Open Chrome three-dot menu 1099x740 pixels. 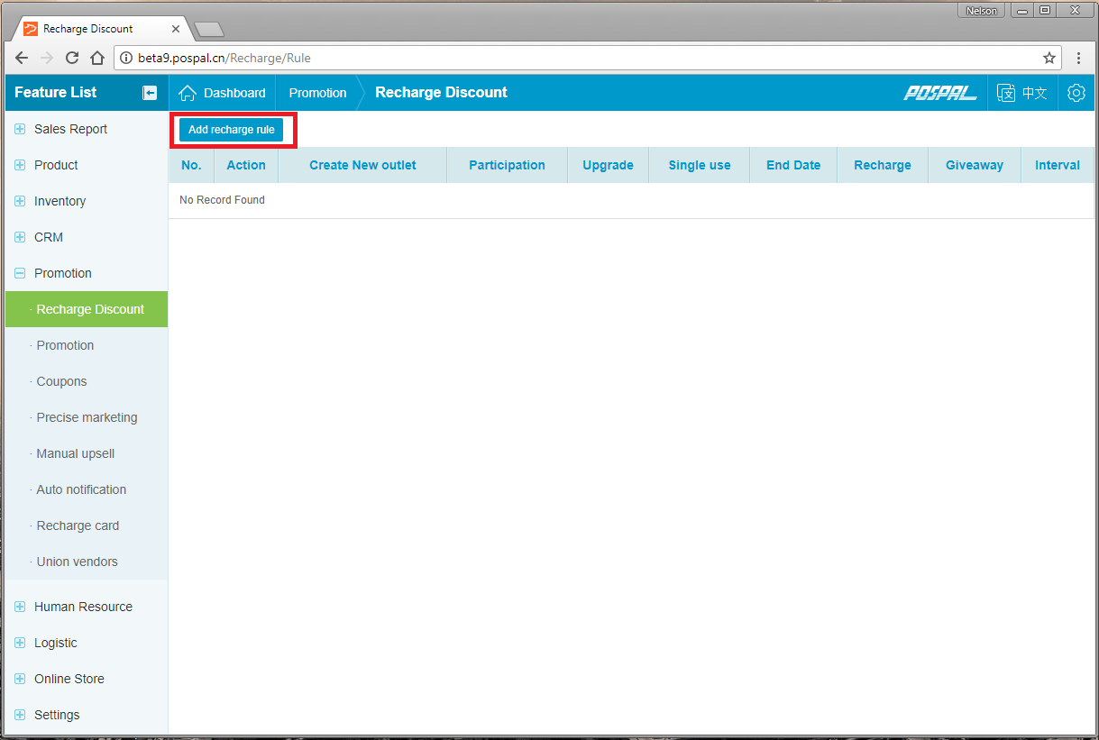click(x=1078, y=58)
